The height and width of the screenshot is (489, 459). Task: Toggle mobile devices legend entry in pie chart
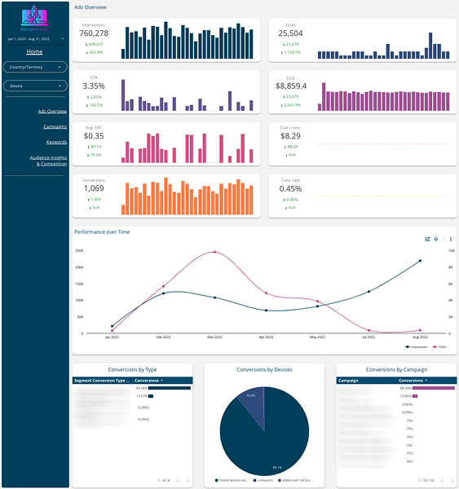pos(232,480)
